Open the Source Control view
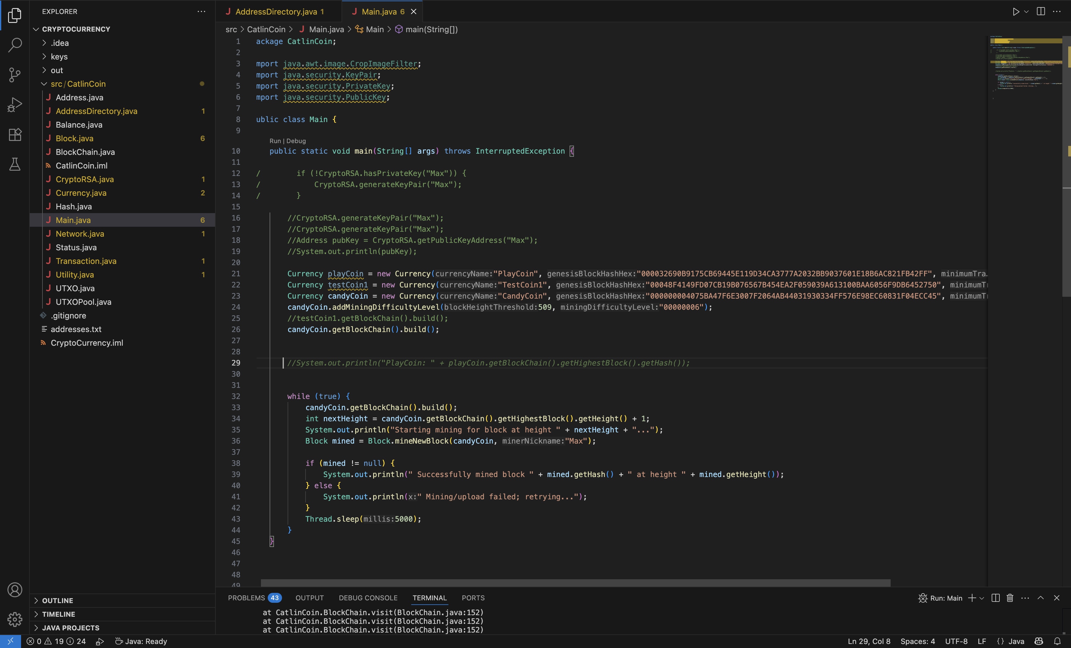The image size is (1071, 648). 15,75
